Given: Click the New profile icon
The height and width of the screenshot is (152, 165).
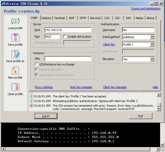Looking at the screenshot, I should (x=15, y=71).
